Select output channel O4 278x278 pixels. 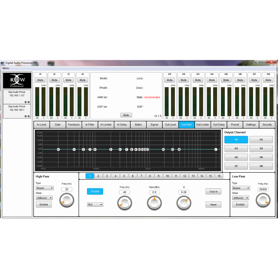pyautogui.click(x=261, y=149)
